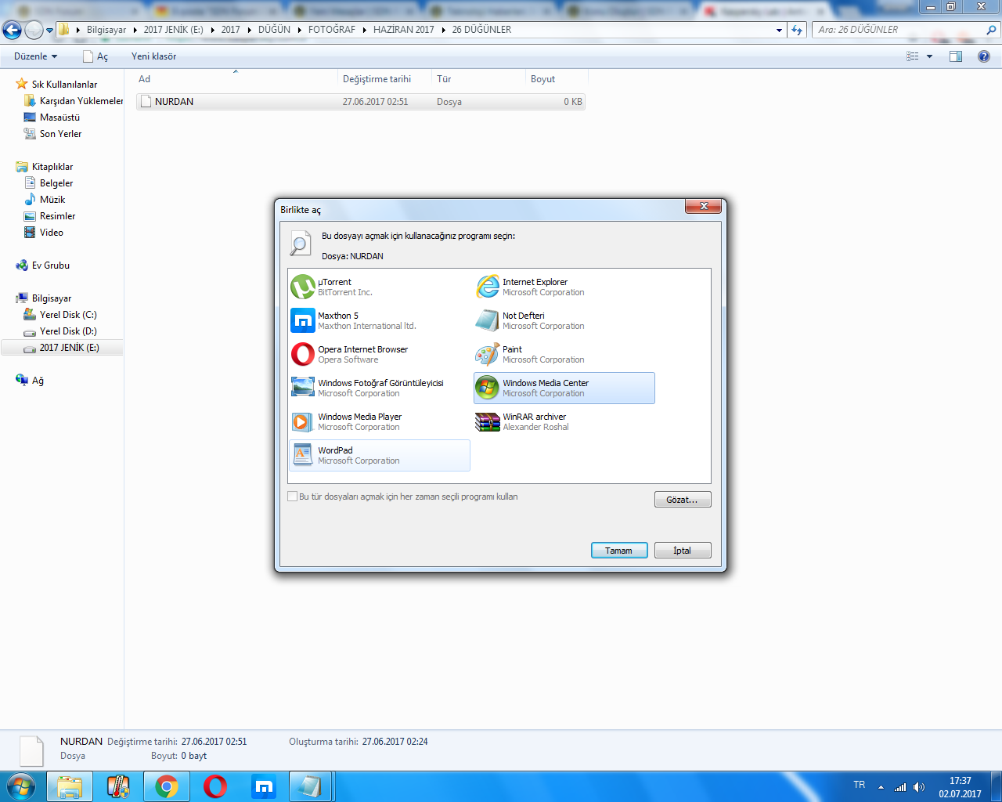This screenshot has width=1002, height=802.
Task: Open Maxthon browser from the taskbar
Action: [264, 786]
